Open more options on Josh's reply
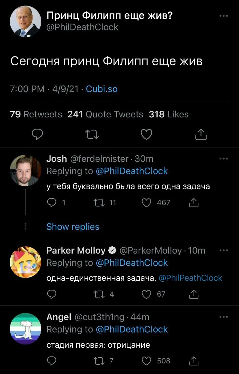The width and height of the screenshot is (239, 374). tap(223, 159)
